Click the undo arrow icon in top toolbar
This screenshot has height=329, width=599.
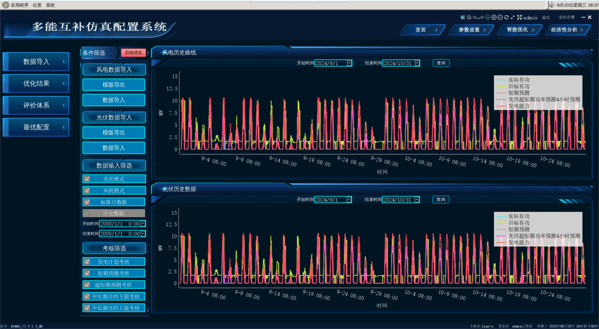click(x=475, y=17)
